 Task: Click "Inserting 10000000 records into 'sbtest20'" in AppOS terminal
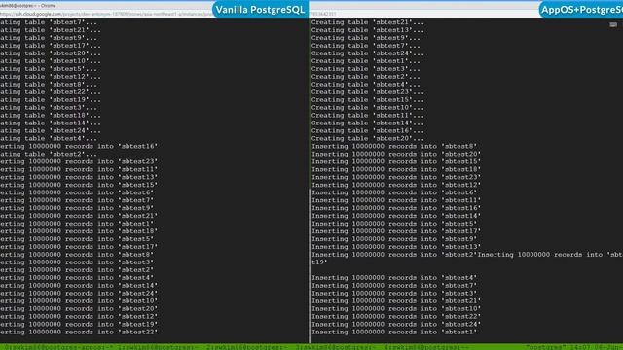coord(396,154)
